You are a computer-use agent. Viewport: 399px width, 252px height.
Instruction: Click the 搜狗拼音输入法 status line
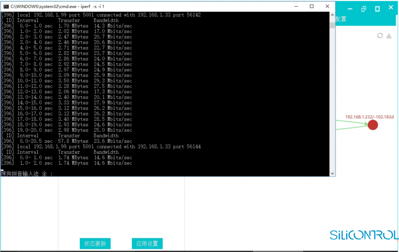[27, 174]
